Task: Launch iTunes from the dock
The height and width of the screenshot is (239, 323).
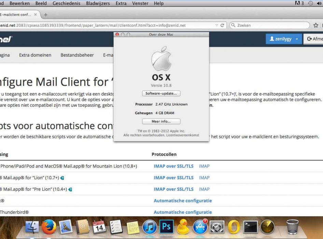Action: 150,227
